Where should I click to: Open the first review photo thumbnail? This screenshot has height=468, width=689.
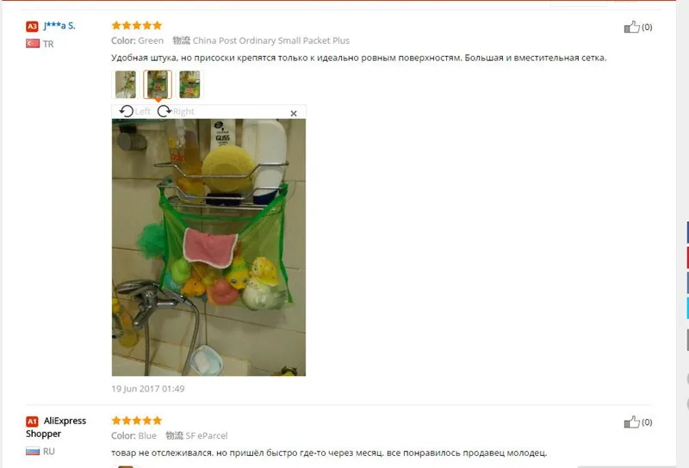pos(126,84)
